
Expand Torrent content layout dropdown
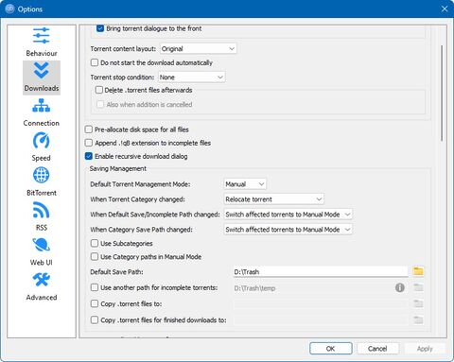(x=199, y=49)
